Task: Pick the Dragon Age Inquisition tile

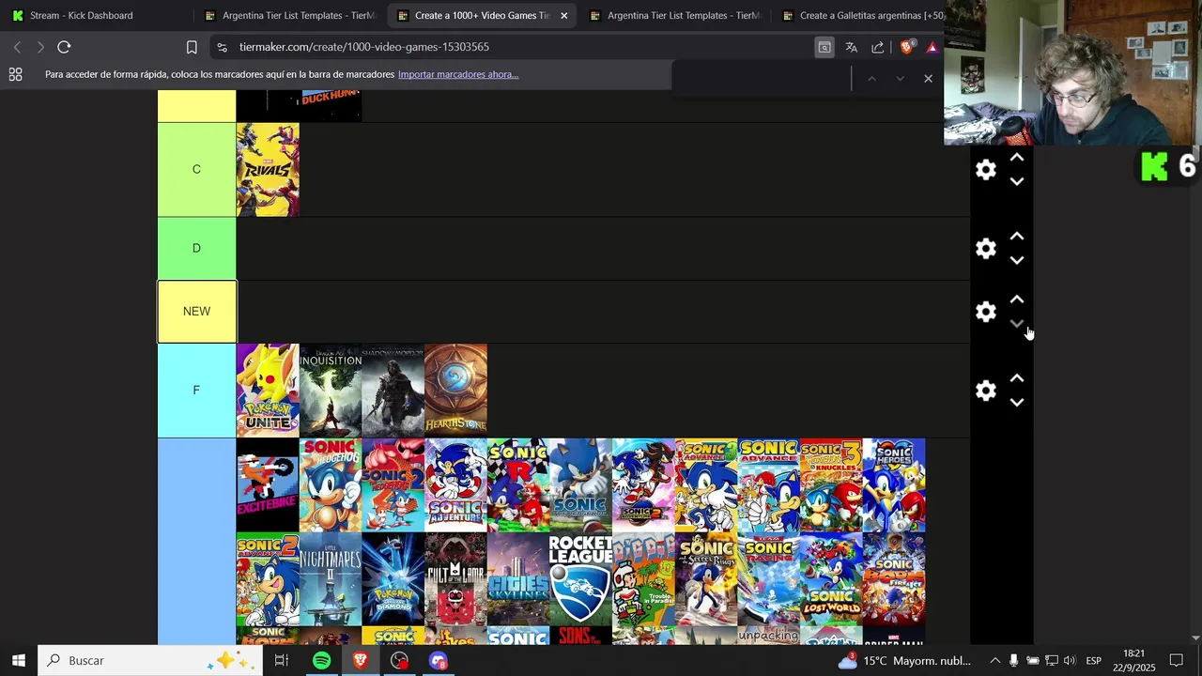Action: point(331,391)
